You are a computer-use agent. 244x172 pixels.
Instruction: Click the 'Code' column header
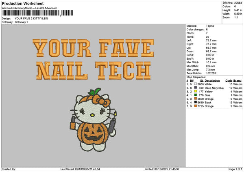point(229,81)
